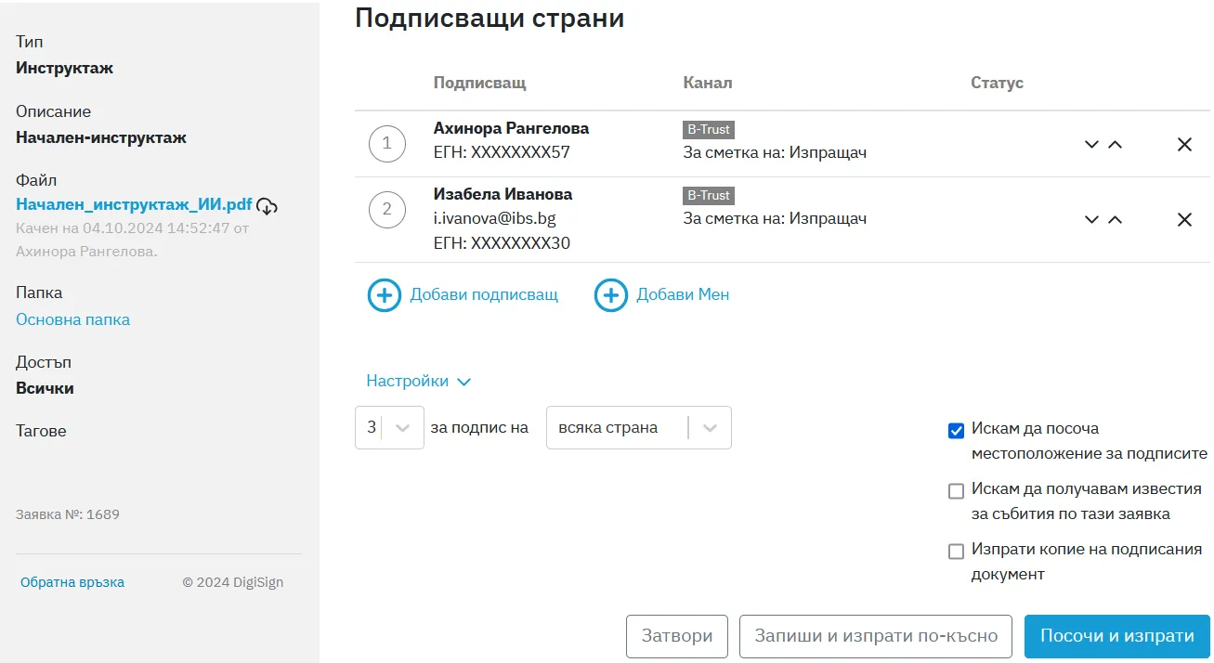
Task: Click Посочи и изпрати button
Action: point(1117,636)
